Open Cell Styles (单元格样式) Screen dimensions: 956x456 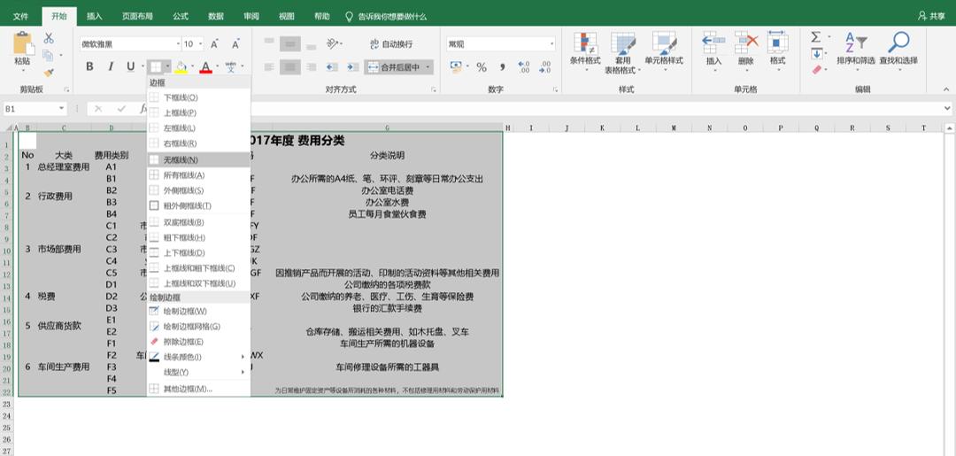click(664, 50)
